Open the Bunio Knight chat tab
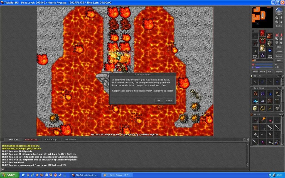Viewport: 285px width, 178px height. coord(51,140)
